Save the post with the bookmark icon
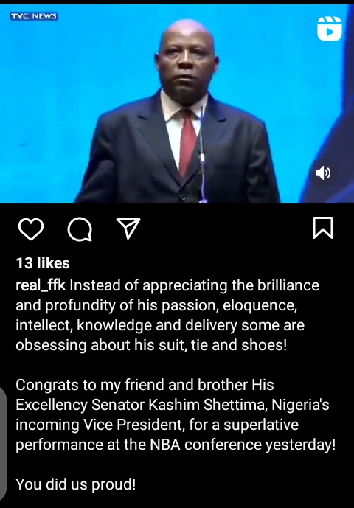This screenshot has width=354, height=508. [323, 228]
